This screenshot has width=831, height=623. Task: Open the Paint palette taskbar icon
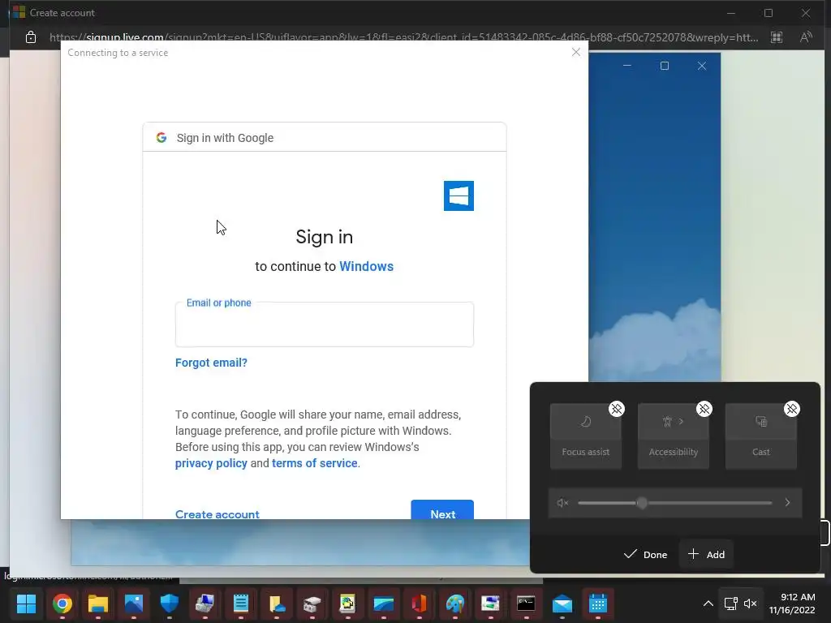[454, 603]
